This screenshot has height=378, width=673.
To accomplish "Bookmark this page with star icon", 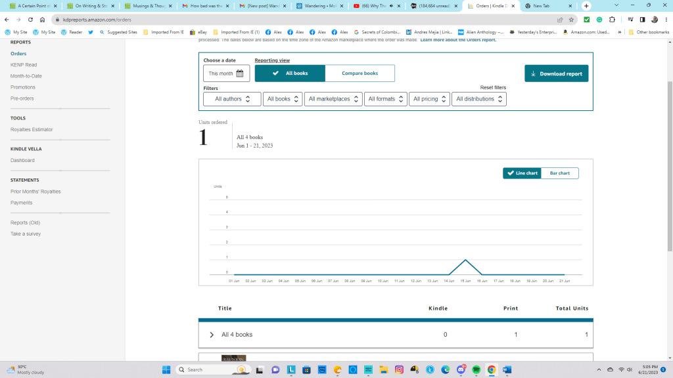I will click(571, 20).
